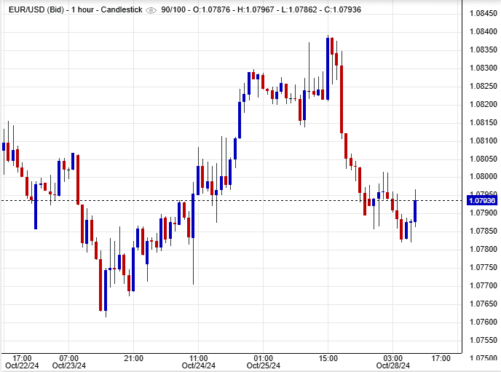Click the last blue candle at right end
Image resolution: width=501 pixels, height=372 pixels.
[x=415, y=210]
